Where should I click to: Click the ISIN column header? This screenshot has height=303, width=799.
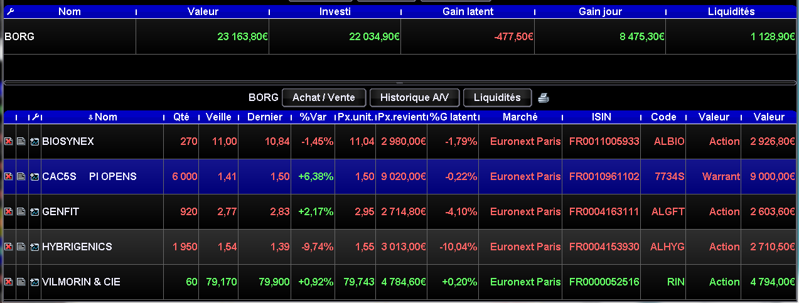[x=602, y=117]
